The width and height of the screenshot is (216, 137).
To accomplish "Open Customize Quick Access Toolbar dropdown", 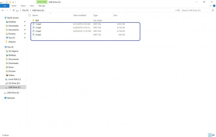I will pyautogui.click(x=13, y=2).
